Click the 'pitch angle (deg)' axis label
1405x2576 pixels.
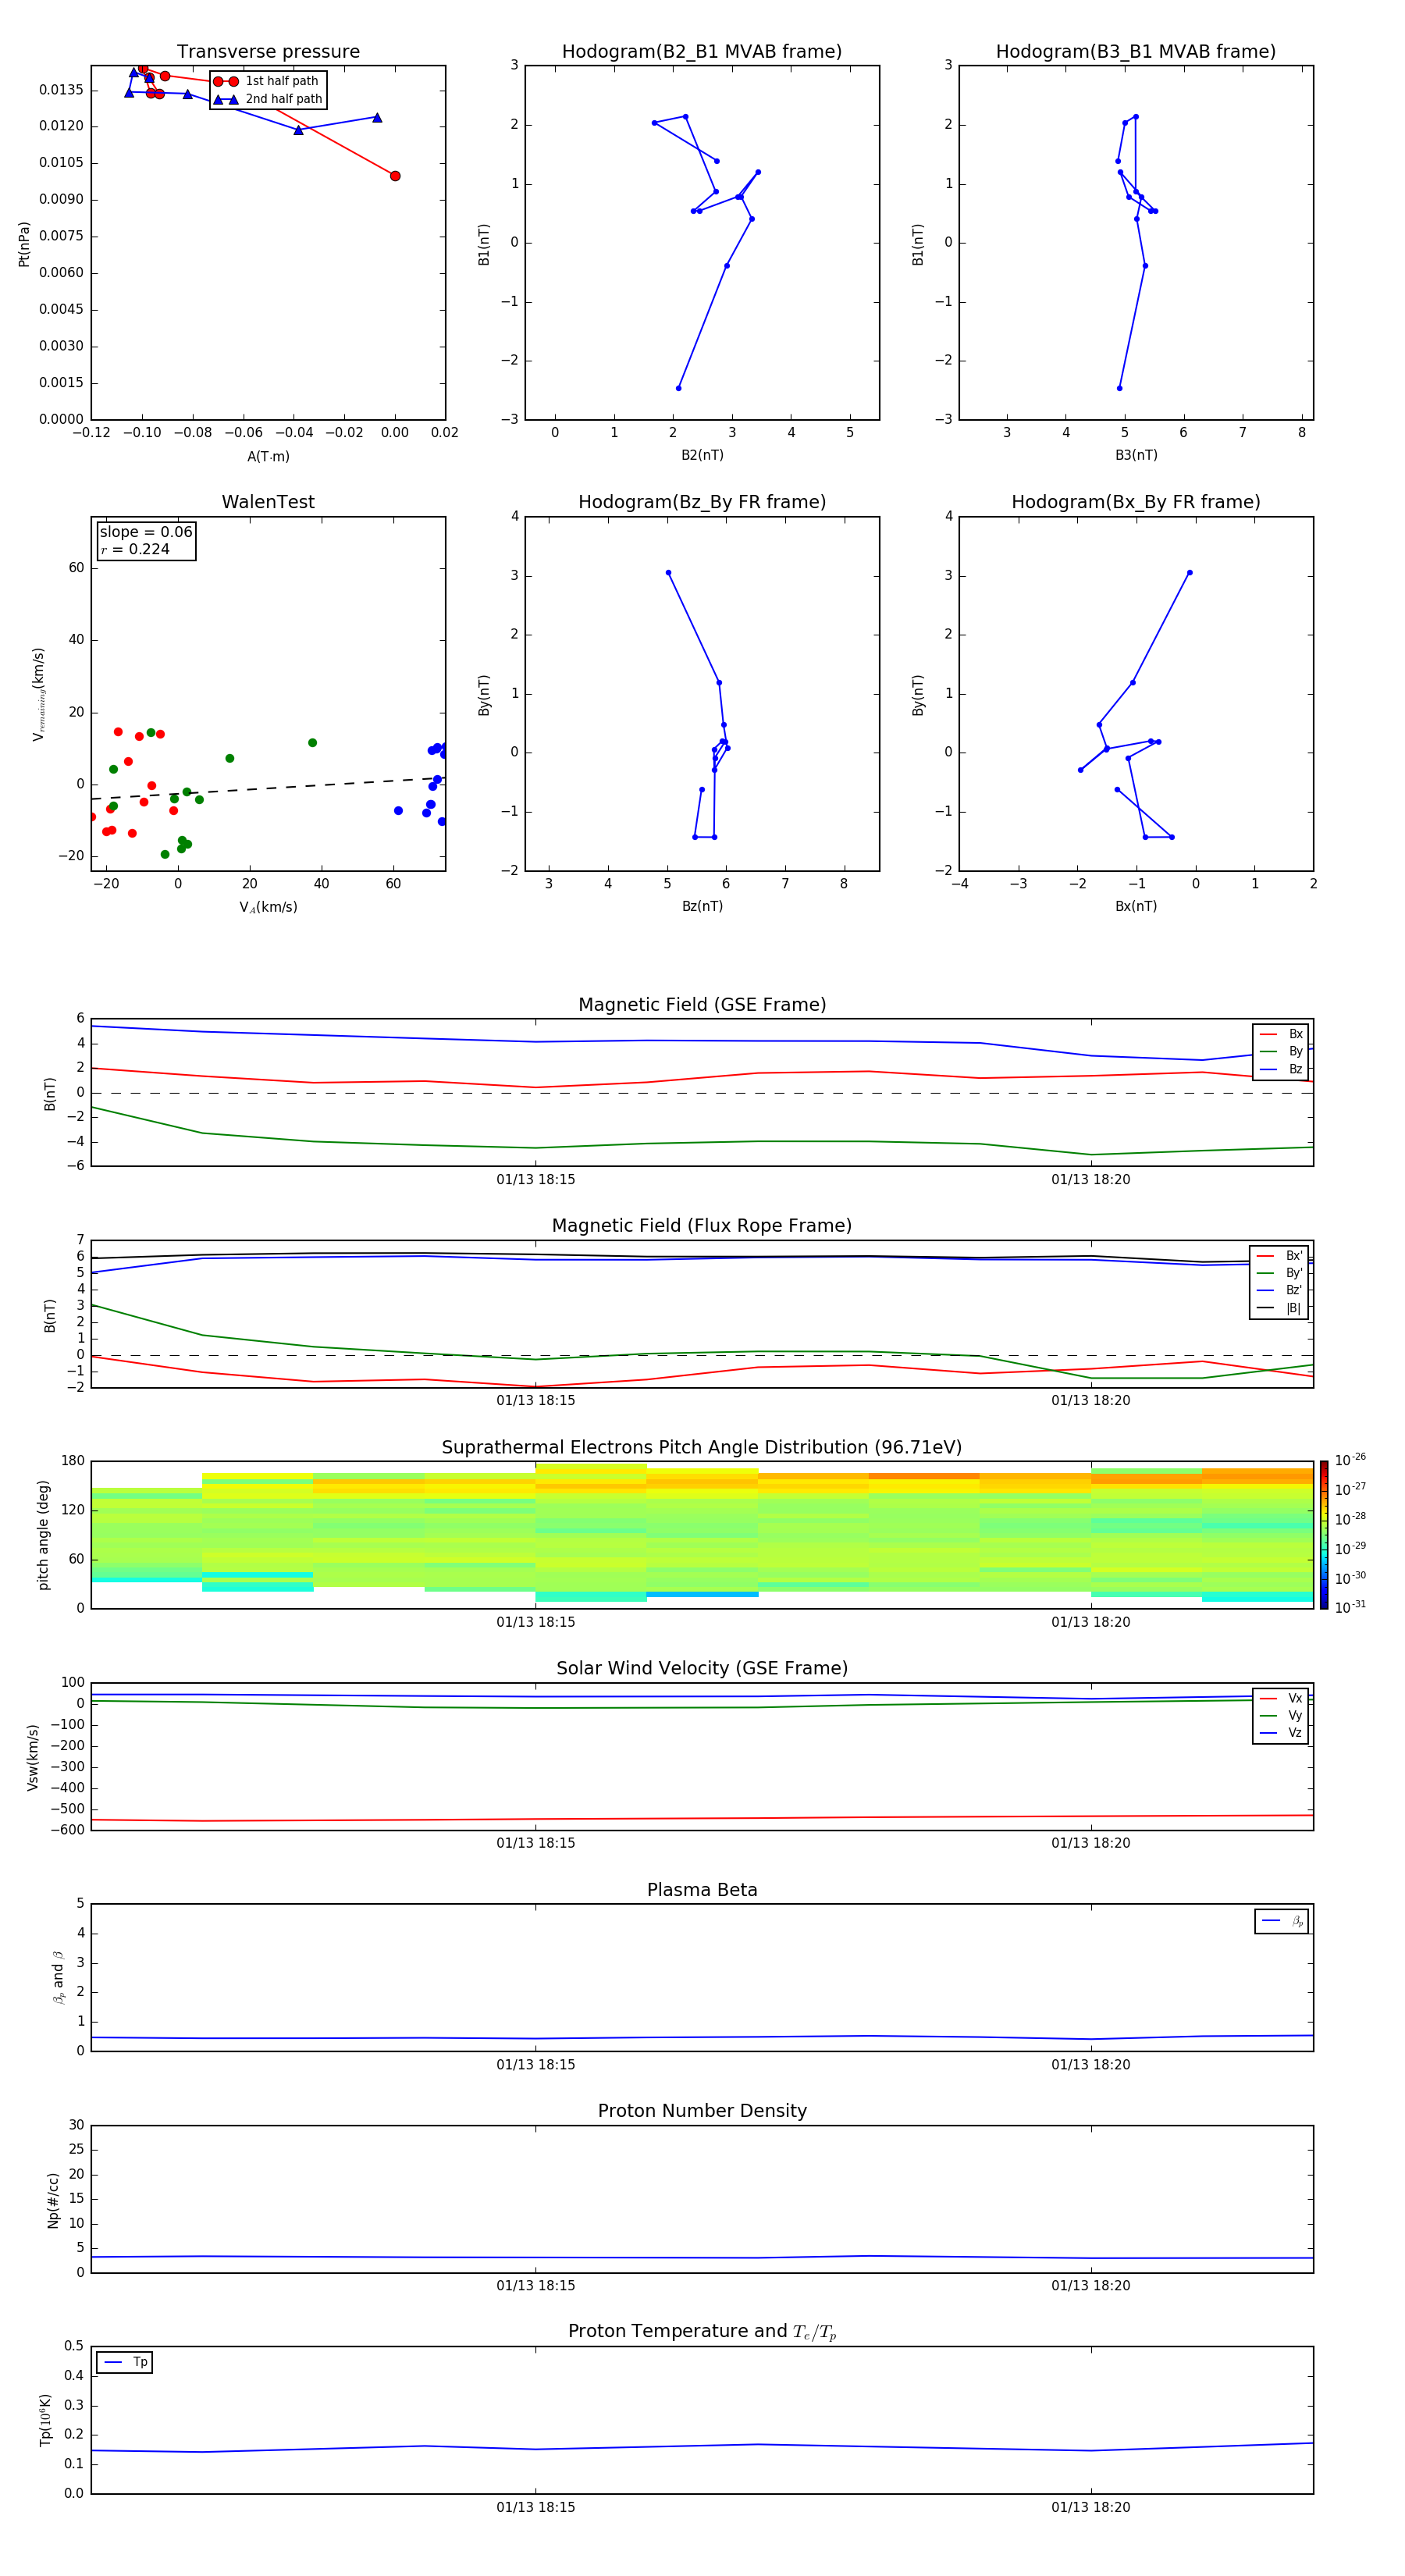[x=43, y=1535]
